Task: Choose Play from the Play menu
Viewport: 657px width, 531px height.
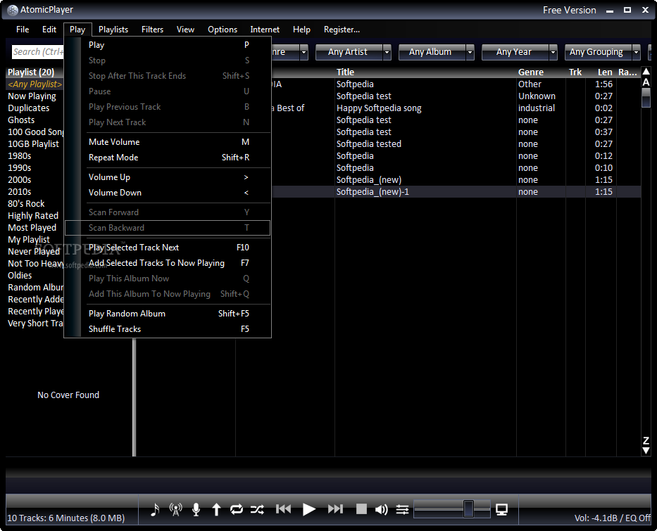Action: [x=168, y=45]
